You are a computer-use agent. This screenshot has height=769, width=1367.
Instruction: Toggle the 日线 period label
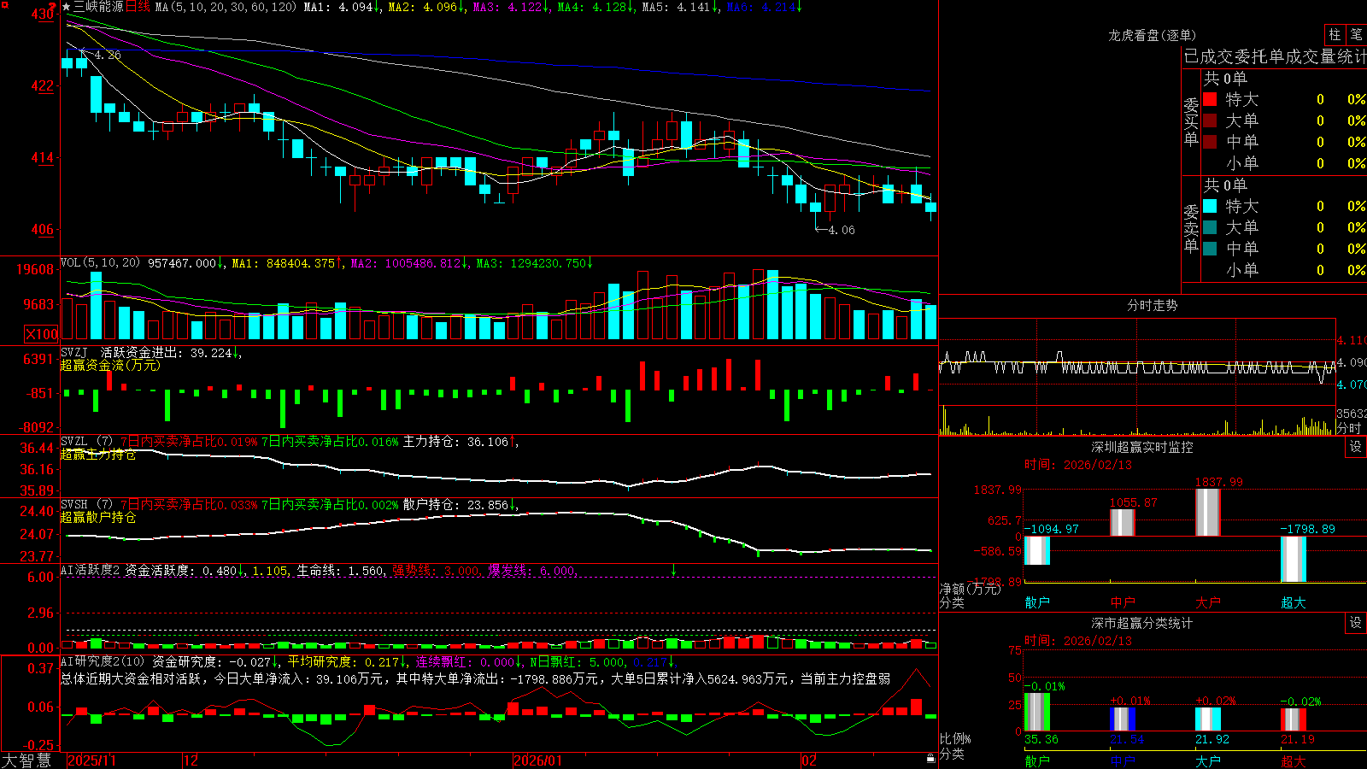(138, 7)
